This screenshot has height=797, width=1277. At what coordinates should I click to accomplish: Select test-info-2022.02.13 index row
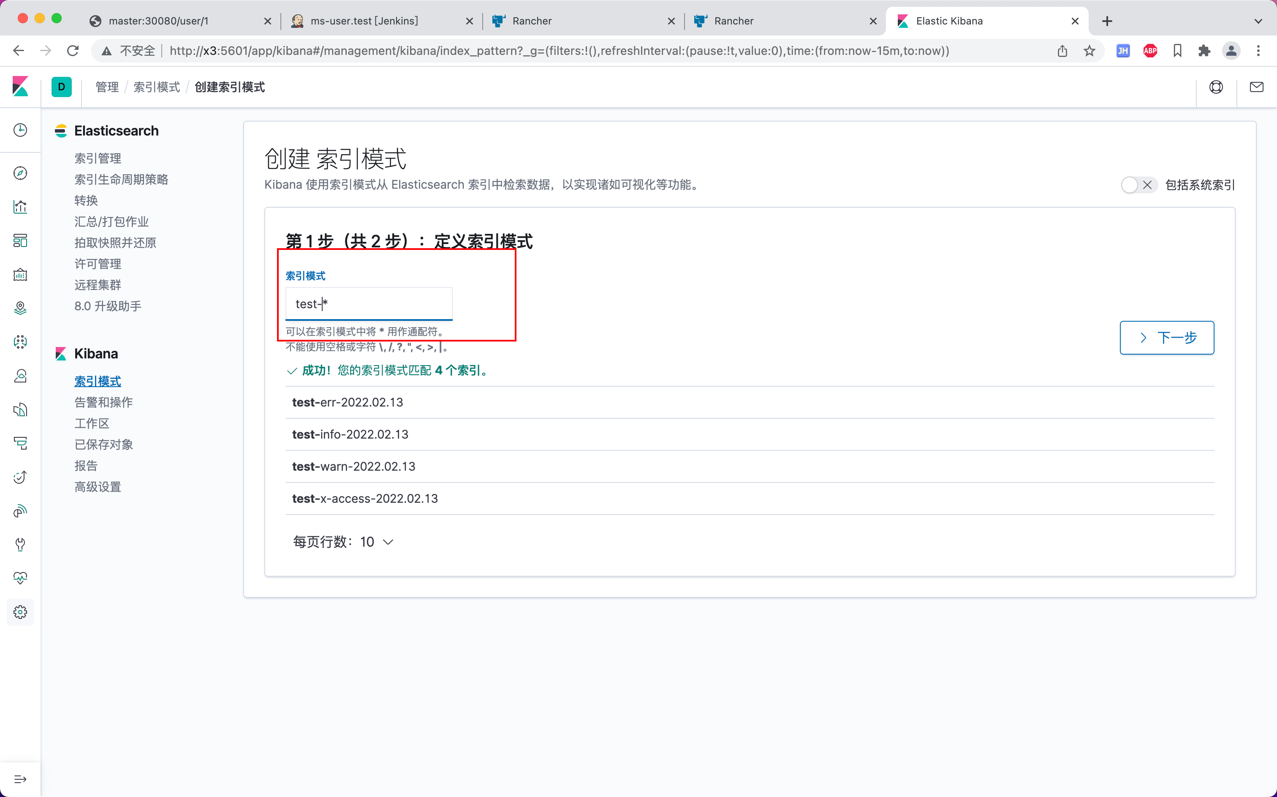point(750,434)
